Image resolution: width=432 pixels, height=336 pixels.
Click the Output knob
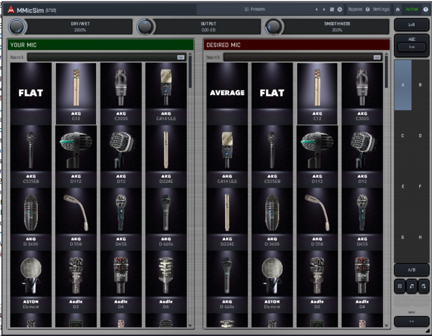point(145,26)
